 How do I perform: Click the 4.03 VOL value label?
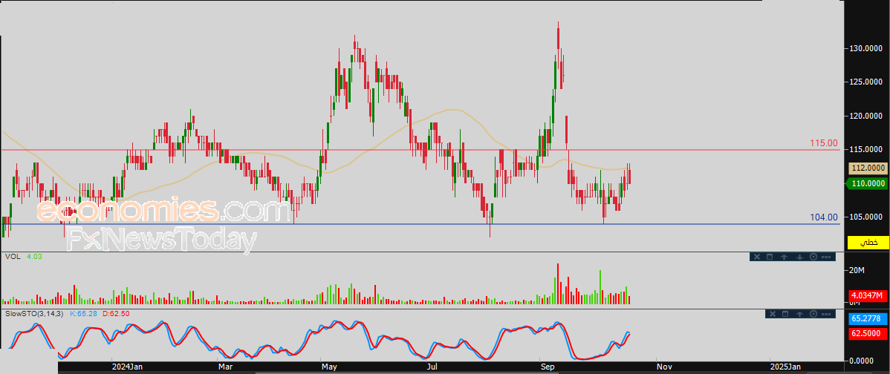click(x=34, y=257)
